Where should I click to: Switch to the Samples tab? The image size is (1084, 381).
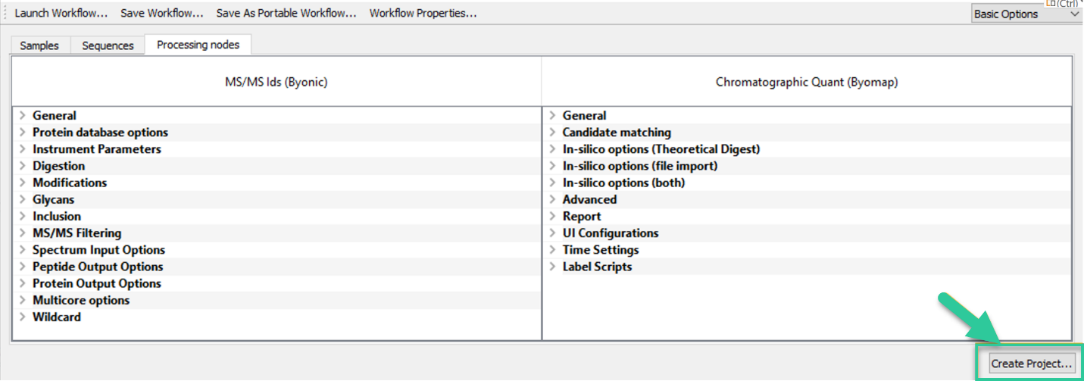tap(39, 45)
